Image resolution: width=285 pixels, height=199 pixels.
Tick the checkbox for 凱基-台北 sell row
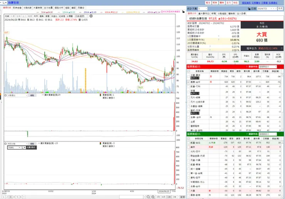click(188, 143)
